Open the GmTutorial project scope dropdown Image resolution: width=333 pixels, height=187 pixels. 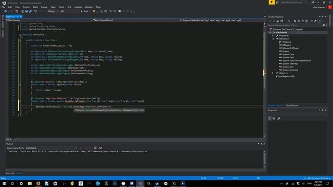tap(49, 20)
